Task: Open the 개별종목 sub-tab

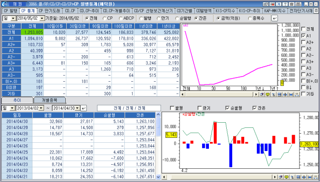Action: tap(49, 100)
